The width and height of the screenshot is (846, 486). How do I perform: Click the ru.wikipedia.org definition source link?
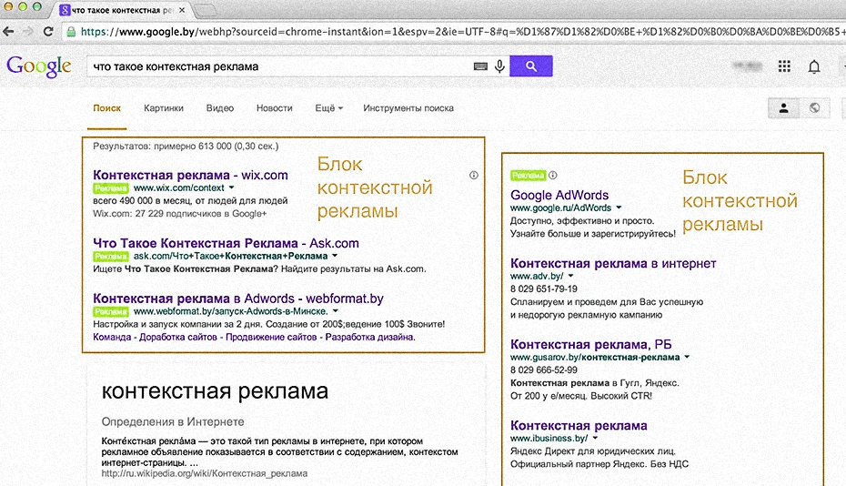tap(205, 473)
